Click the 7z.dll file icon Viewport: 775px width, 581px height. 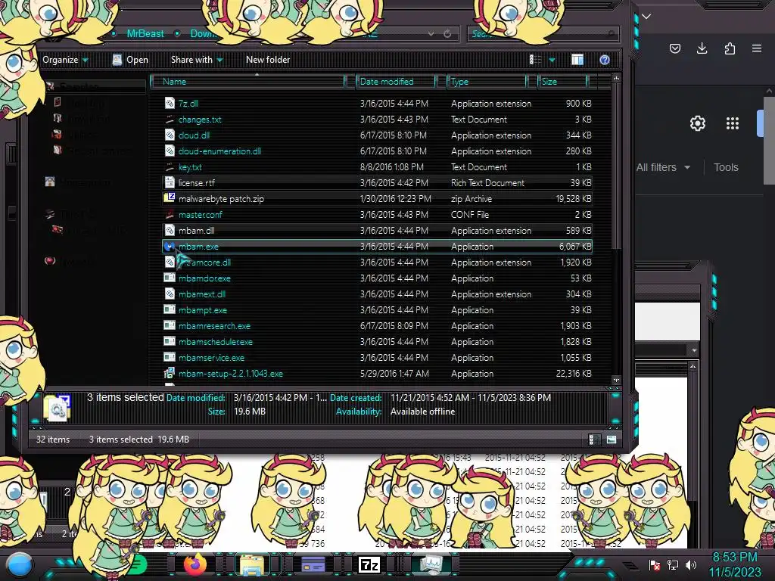tap(170, 103)
